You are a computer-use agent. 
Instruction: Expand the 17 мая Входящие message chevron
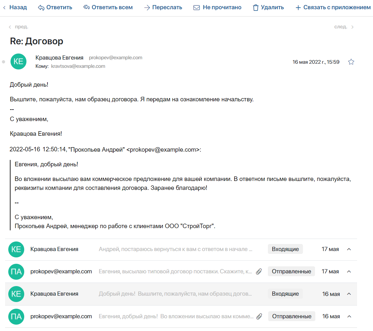click(x=349, y=249)
